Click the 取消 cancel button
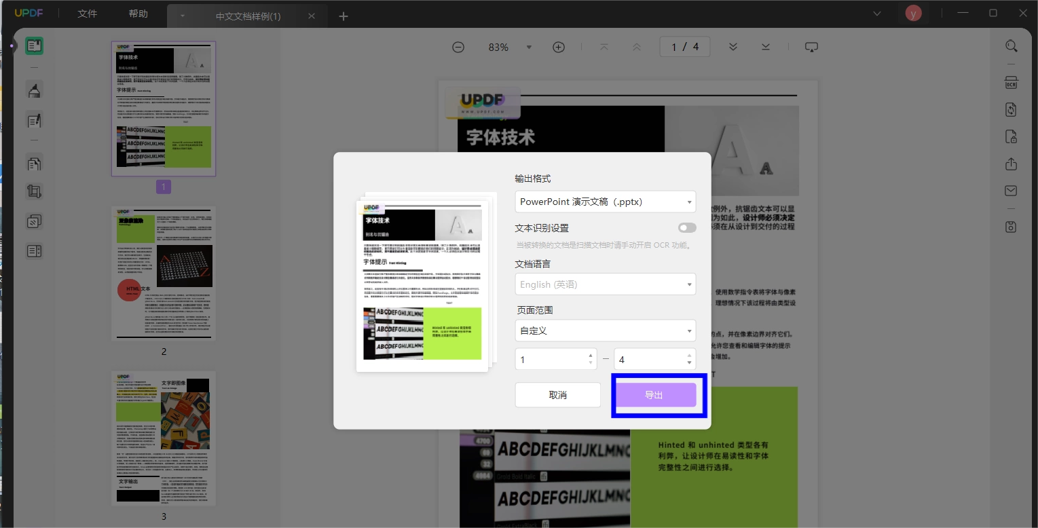1038x528 pixels. [558, 395]
